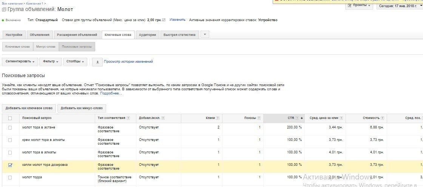Open the Расширения объявлений tab

[x=77, y=35]
